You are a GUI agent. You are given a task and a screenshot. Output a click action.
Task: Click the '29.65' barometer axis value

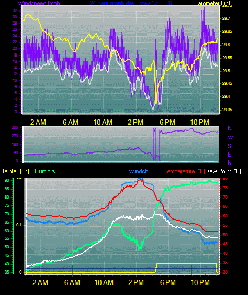pos(227,31)
